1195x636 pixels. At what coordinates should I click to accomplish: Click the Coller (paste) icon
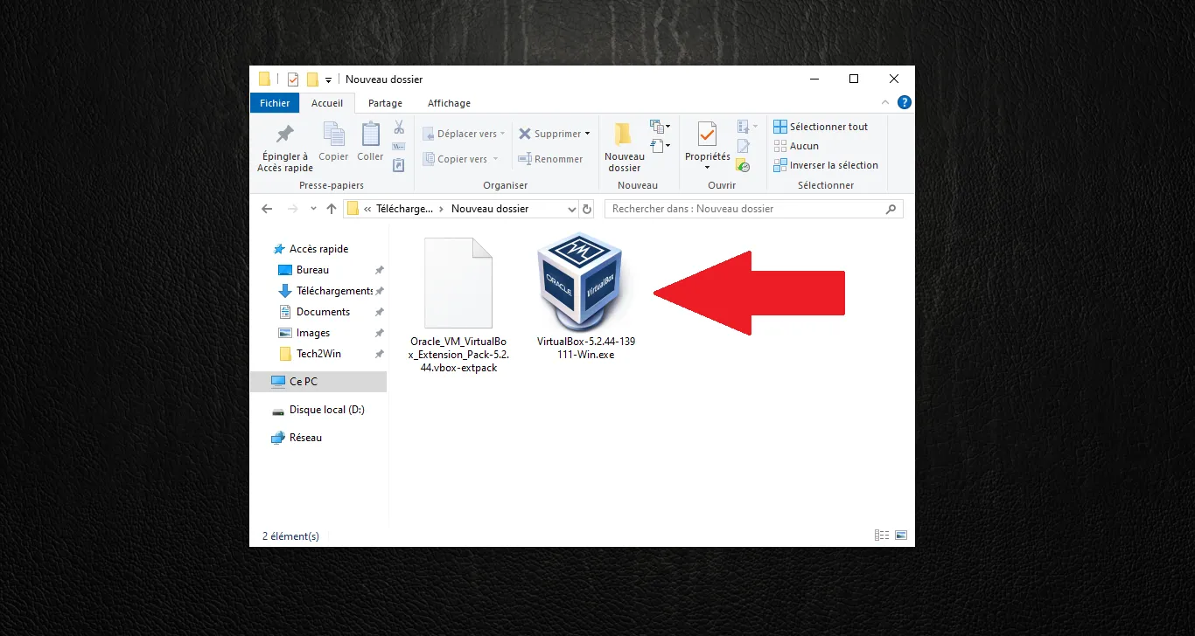click(x=370, y=140)
